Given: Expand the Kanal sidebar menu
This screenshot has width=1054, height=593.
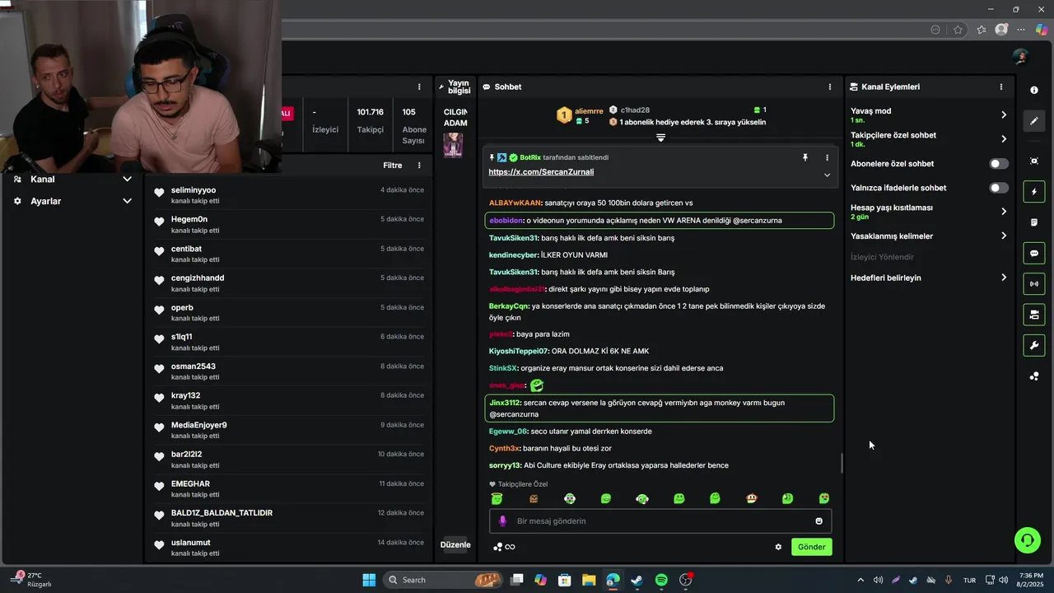Looking at the screenshot, I should [x=127, y=179].
